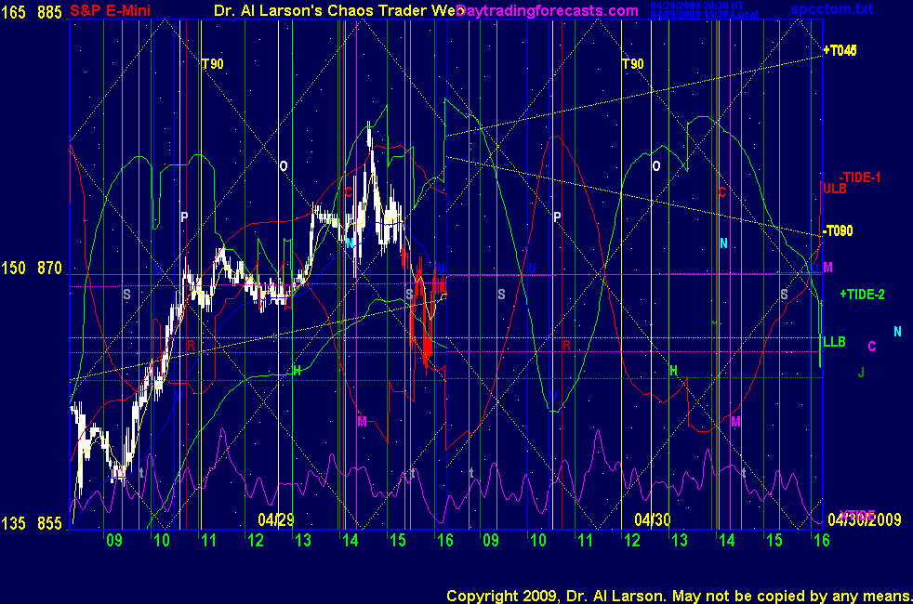Click the 04/29 date label
The image size is (913, 604).
pyautogui.click(x=276, y=519)
